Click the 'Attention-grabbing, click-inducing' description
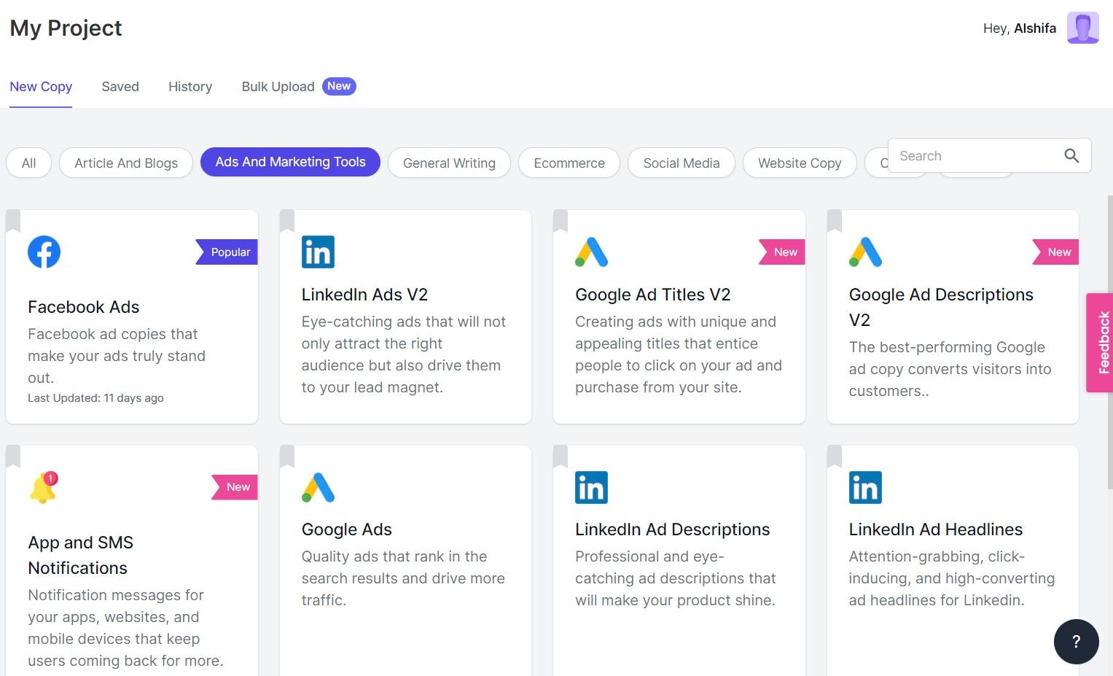The image size is (1113, 676). (952, 578)
